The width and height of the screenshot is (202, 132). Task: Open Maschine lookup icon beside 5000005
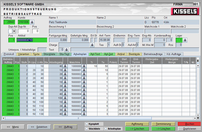point(84,98)
